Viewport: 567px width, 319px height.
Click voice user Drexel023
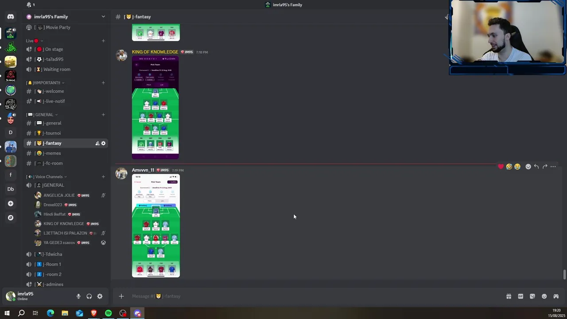click(x=70, y=205)
